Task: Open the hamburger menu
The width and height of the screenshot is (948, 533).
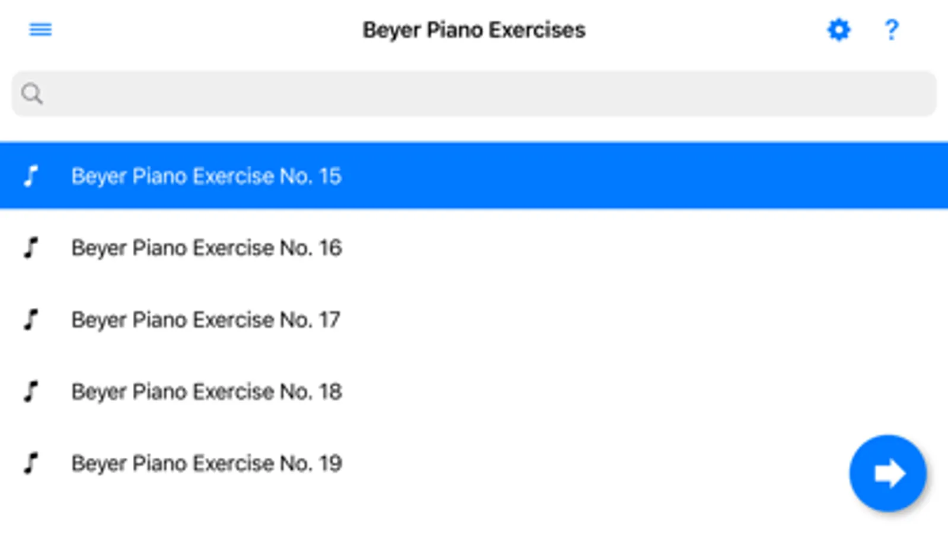Action: [x=40, y=30]
